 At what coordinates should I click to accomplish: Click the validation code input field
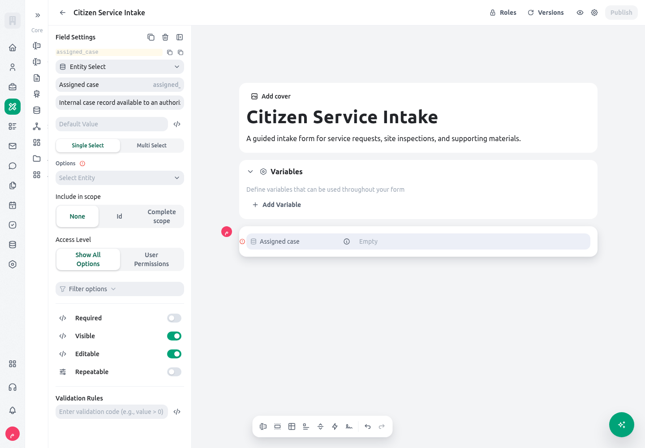(112, 412)
